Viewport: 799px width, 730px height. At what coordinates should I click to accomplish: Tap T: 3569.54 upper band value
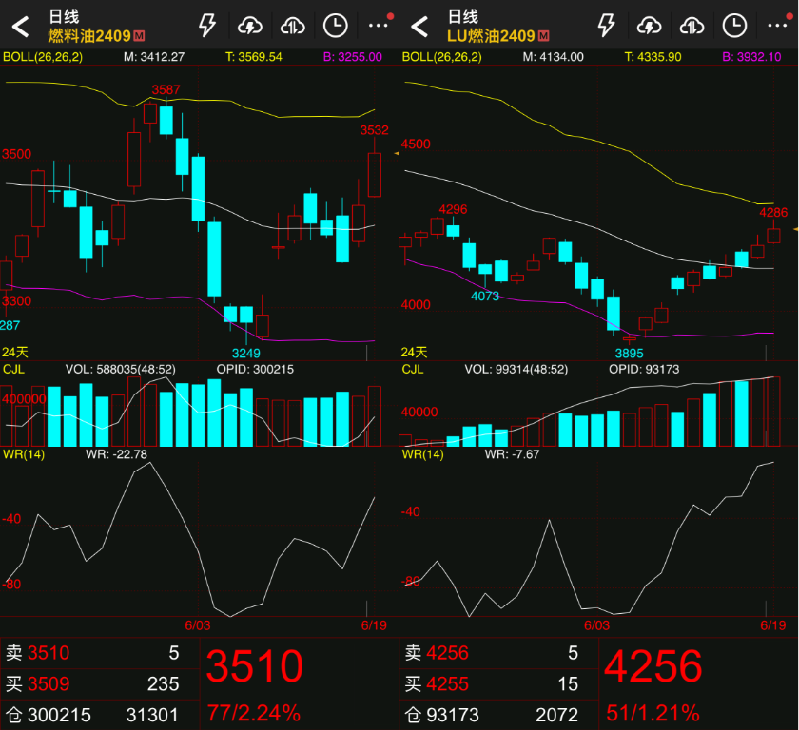point(254,57)
